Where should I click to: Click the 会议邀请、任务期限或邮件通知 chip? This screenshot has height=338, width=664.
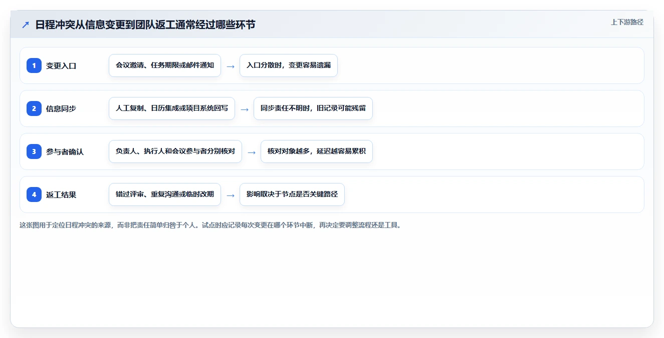point(165,65)
